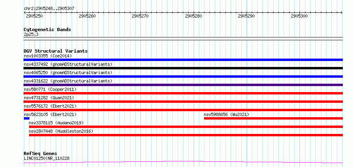The height and width of the screenshot is (167, 354).
Task: Open variant nsv4331622 gnomAD label
Action: (68, 81)
